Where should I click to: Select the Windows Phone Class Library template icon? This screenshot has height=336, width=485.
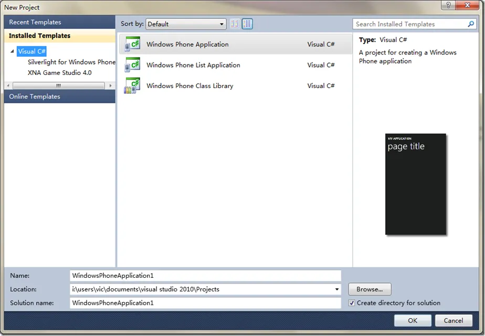[x=131, y=85]
